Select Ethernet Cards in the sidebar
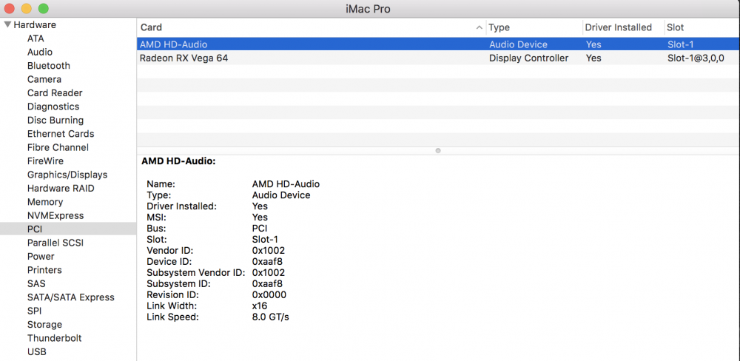This screenshot has height=361, width=740. click(61, 134)
